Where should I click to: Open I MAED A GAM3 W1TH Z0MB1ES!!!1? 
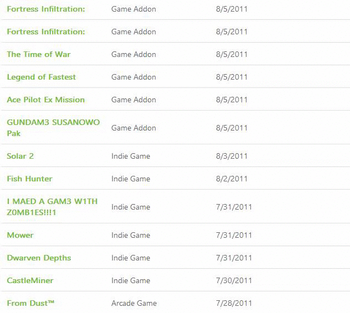tap(52, 207)
